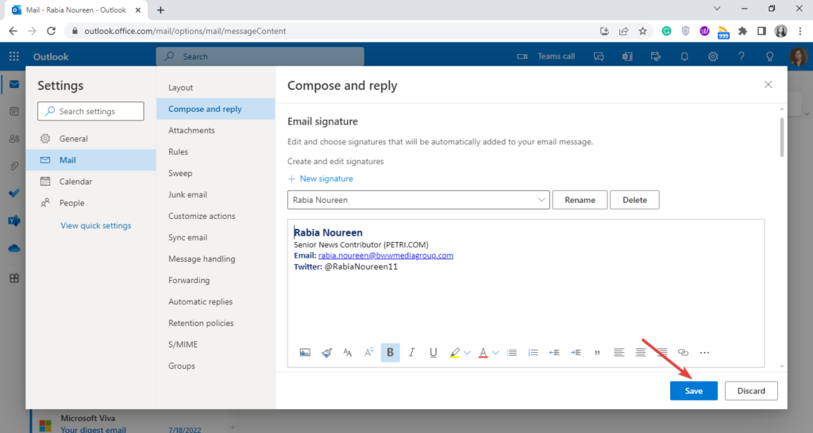
Task: Open Forwarding settings
Action: pos(216,280)
